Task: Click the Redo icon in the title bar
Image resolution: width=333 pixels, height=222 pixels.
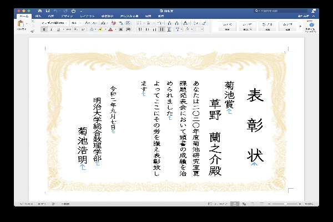Action: point(65,11)
